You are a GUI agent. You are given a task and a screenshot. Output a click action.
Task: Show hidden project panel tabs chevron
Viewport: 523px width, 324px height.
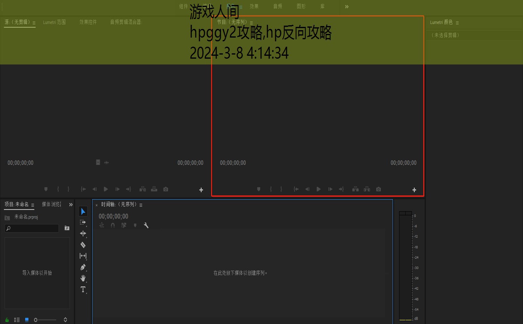pyautogui.click(x=71, y=205)
